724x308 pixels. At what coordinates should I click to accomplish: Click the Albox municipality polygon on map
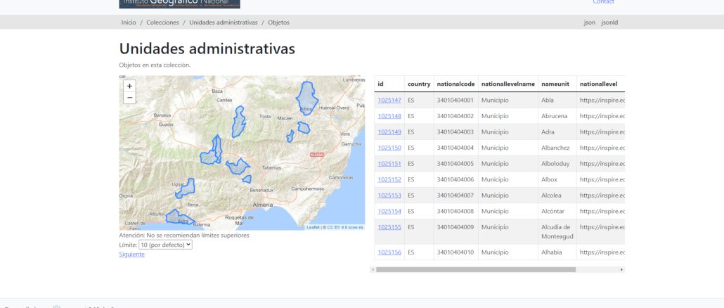point(306,97)
